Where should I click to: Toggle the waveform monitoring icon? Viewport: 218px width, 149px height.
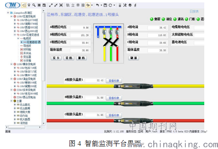pos(88,5)
